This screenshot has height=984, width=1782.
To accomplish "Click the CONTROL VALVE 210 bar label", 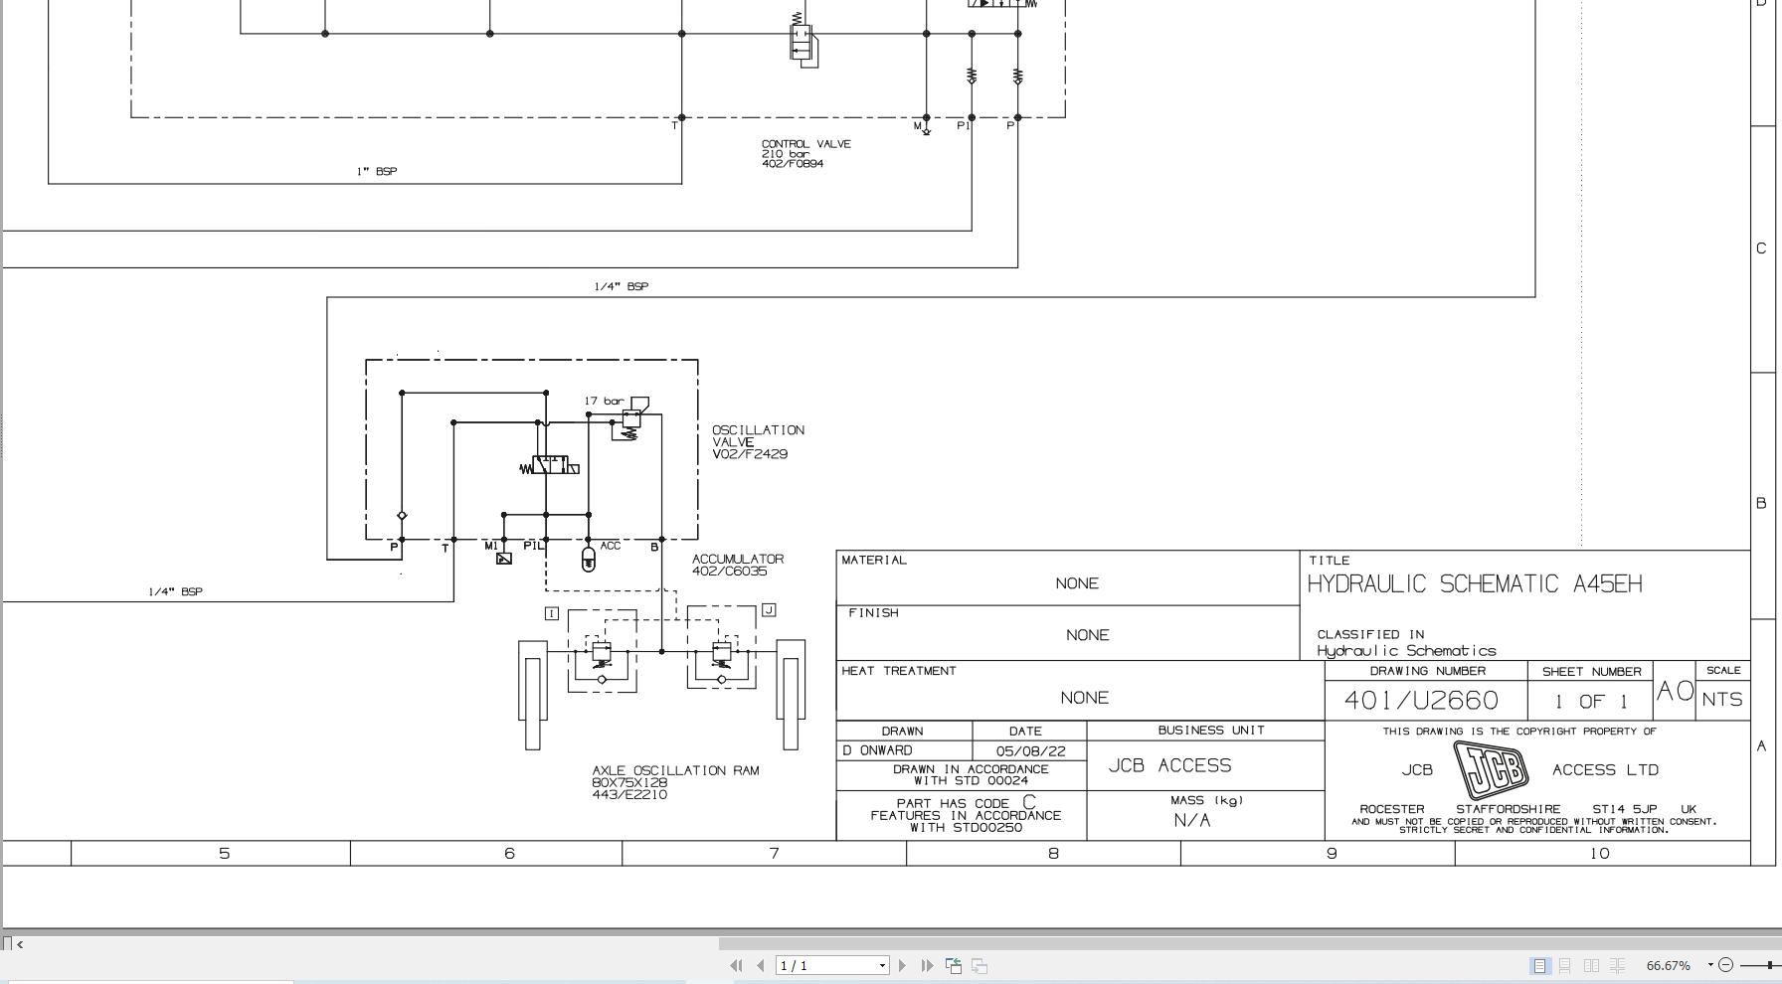I will [806, 153].
